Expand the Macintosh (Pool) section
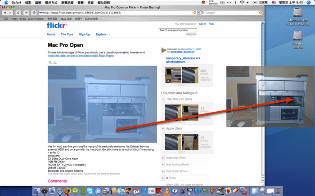Screen dimensions: 315x196 click(x=163, y=158)
